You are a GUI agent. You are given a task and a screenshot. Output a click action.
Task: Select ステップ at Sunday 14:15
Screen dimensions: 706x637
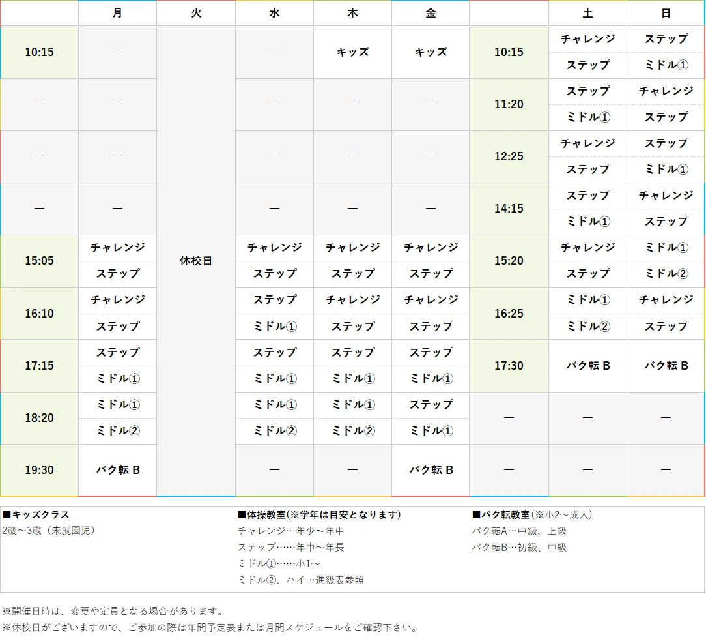[x=665, y=222]
